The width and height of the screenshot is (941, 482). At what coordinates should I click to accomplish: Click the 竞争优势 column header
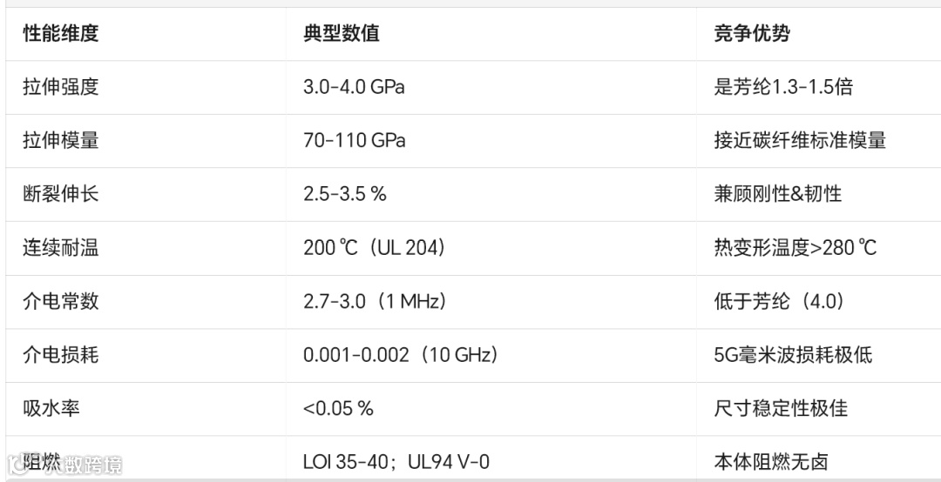[x=751, y=33]
